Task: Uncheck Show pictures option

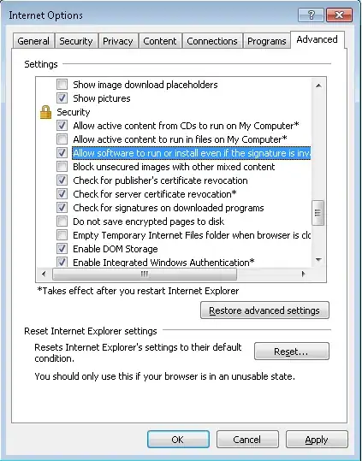Action: pos(62,98)
